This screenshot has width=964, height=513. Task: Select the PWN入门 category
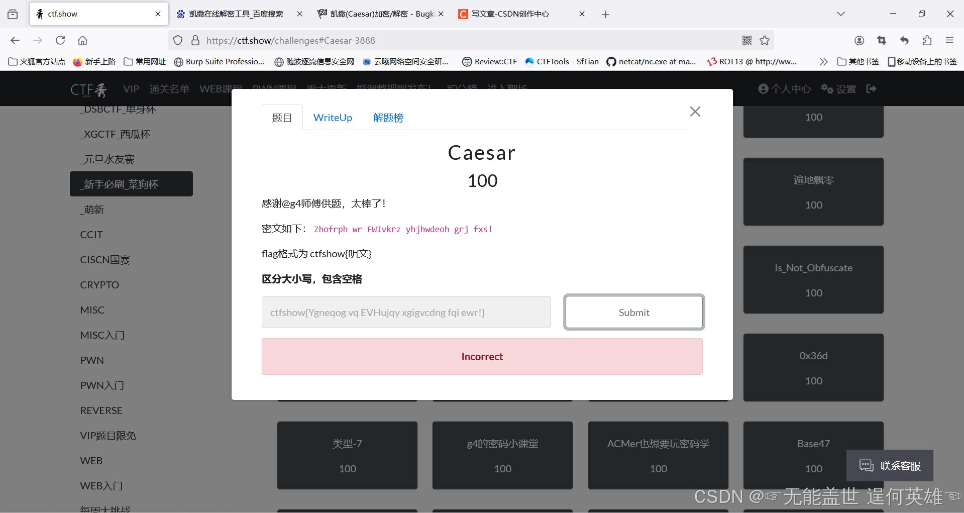(x=102, y=385)
